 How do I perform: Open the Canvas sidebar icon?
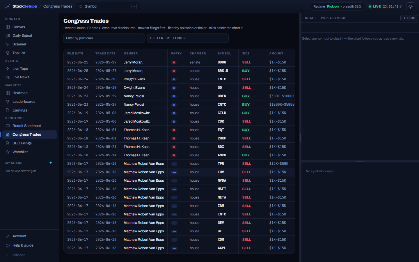[x=8, y=27]
